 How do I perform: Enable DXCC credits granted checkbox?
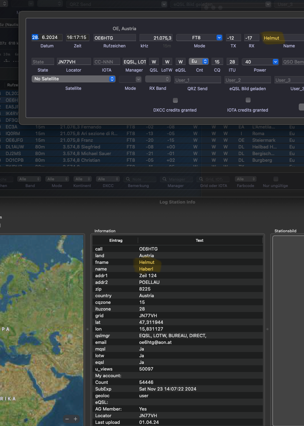[175, 100]
